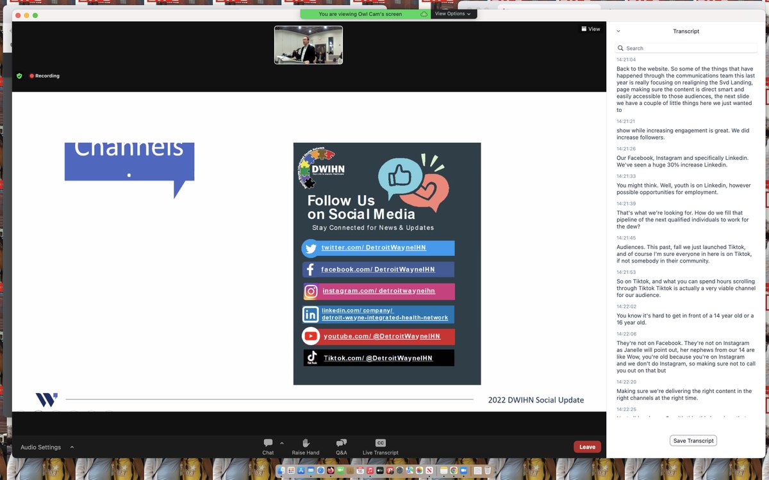Open Trash from the dock

pyautogui.click(x=488, y=470)
